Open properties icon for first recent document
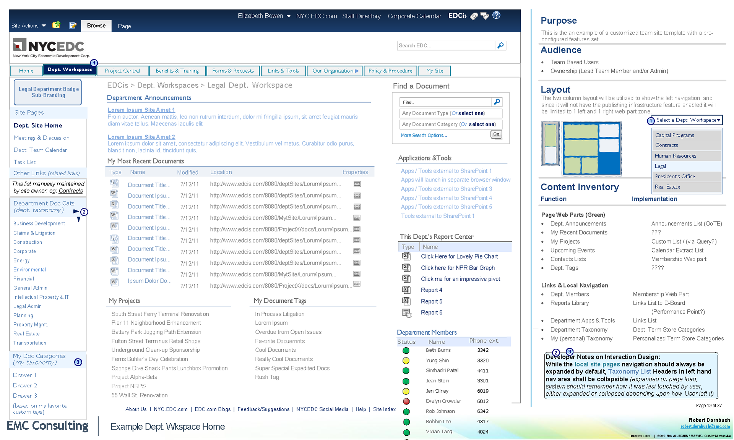734x440 pixels. [357, 184]
